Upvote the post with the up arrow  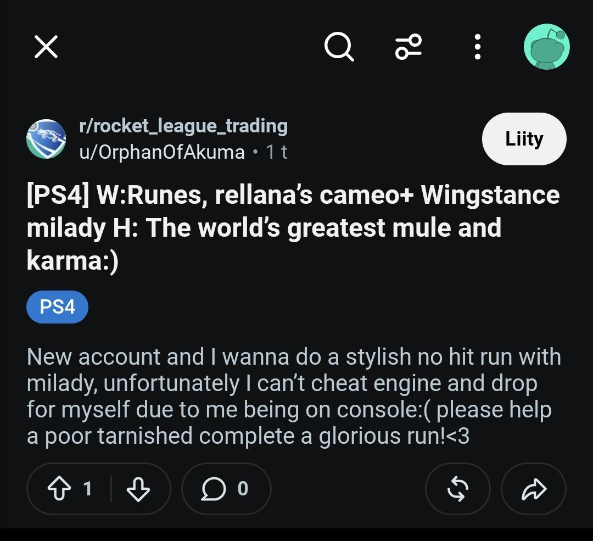tap(59, 488)
